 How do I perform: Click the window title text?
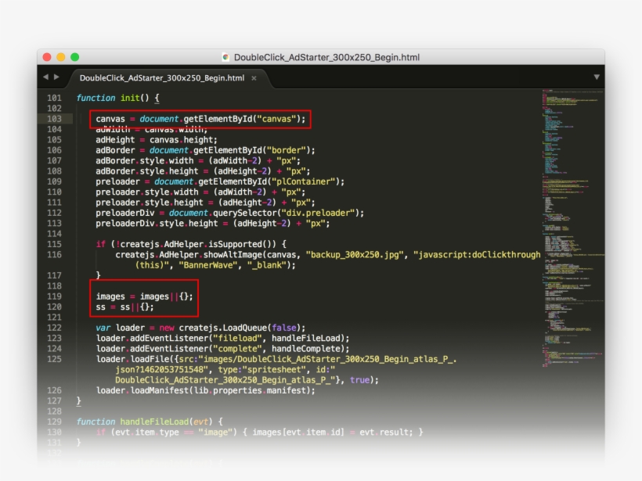coord(326,57)
